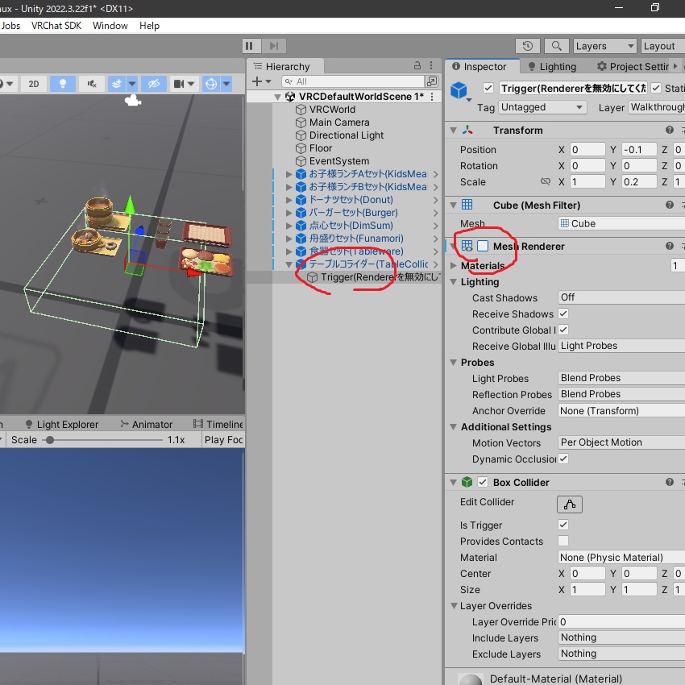Open the VRChat SDK menu
Viewport: 685px width, 685px height.
click(x=56, y=26)
